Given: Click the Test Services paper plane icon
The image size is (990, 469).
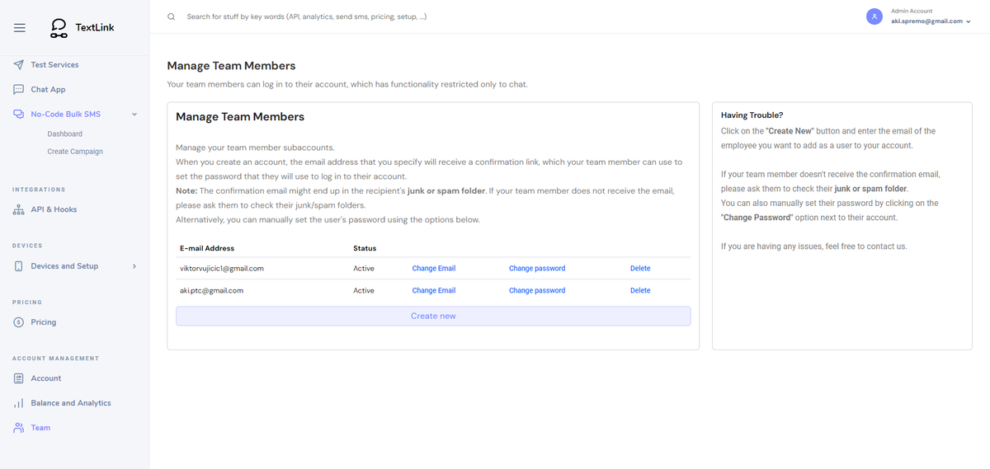Looking at the screenshot, I should click(19, 64).
